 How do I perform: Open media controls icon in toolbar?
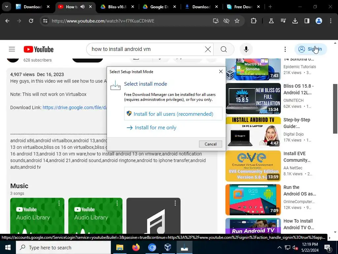(283, 21)
